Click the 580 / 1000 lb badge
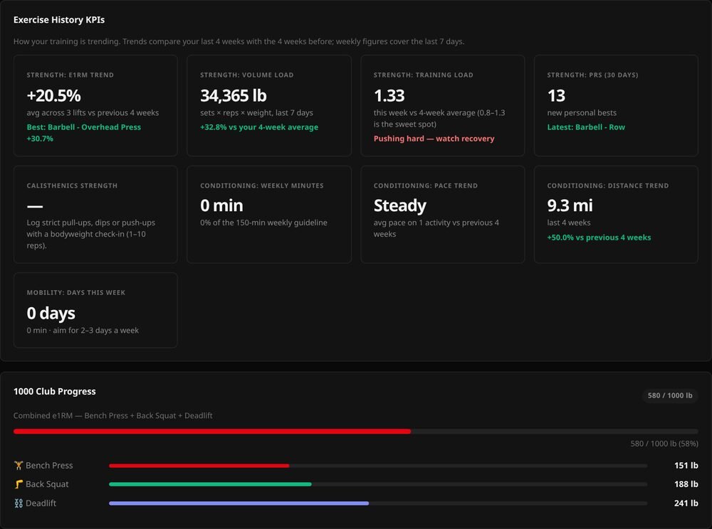 click(670, 395)
